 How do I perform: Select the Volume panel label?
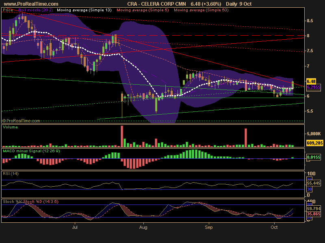point(10,127)
